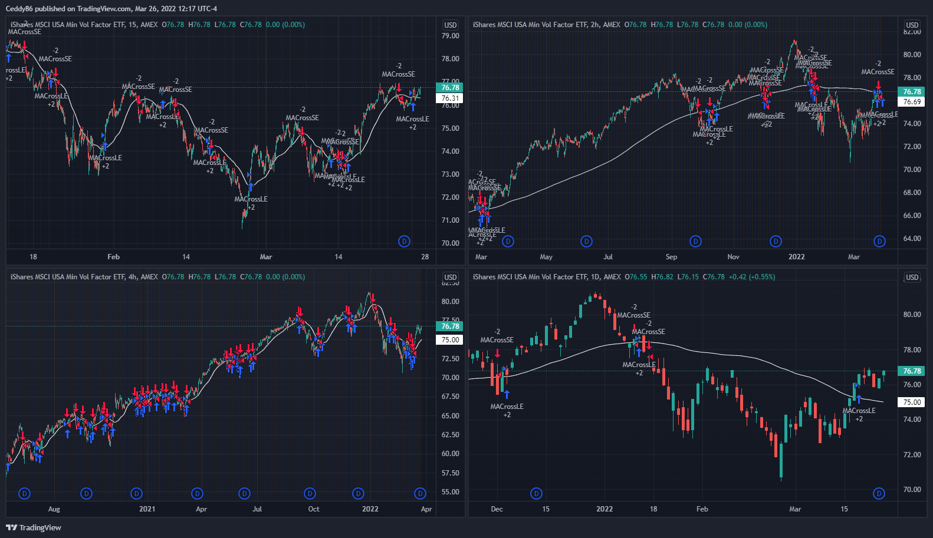Click 2h chart dividend marker between Sep and Nov

click(696, 241)
